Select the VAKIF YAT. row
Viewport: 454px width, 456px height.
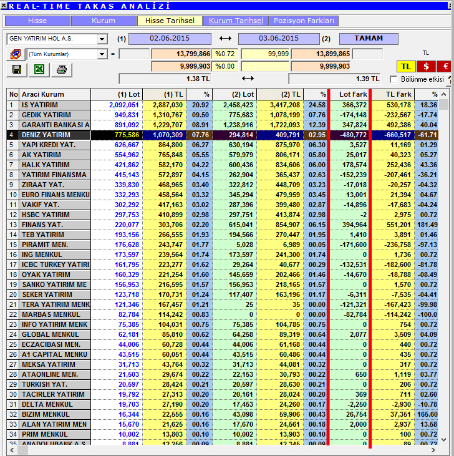(x=223, y=205)
